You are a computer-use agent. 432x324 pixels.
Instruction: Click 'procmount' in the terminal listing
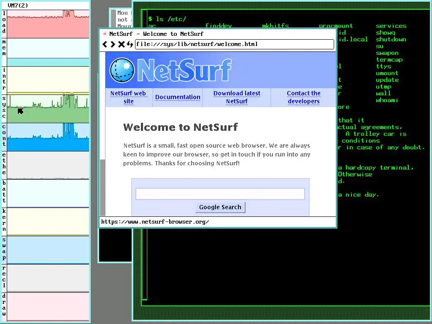pos(336,26)
